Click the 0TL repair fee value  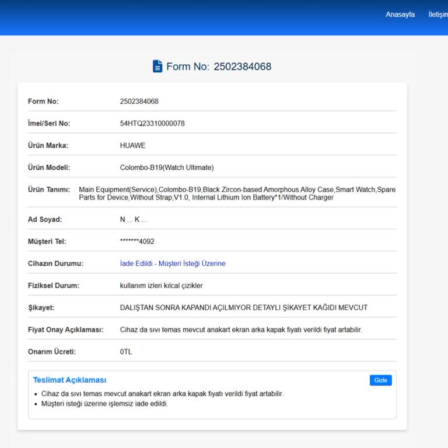[x=126, y=352]
